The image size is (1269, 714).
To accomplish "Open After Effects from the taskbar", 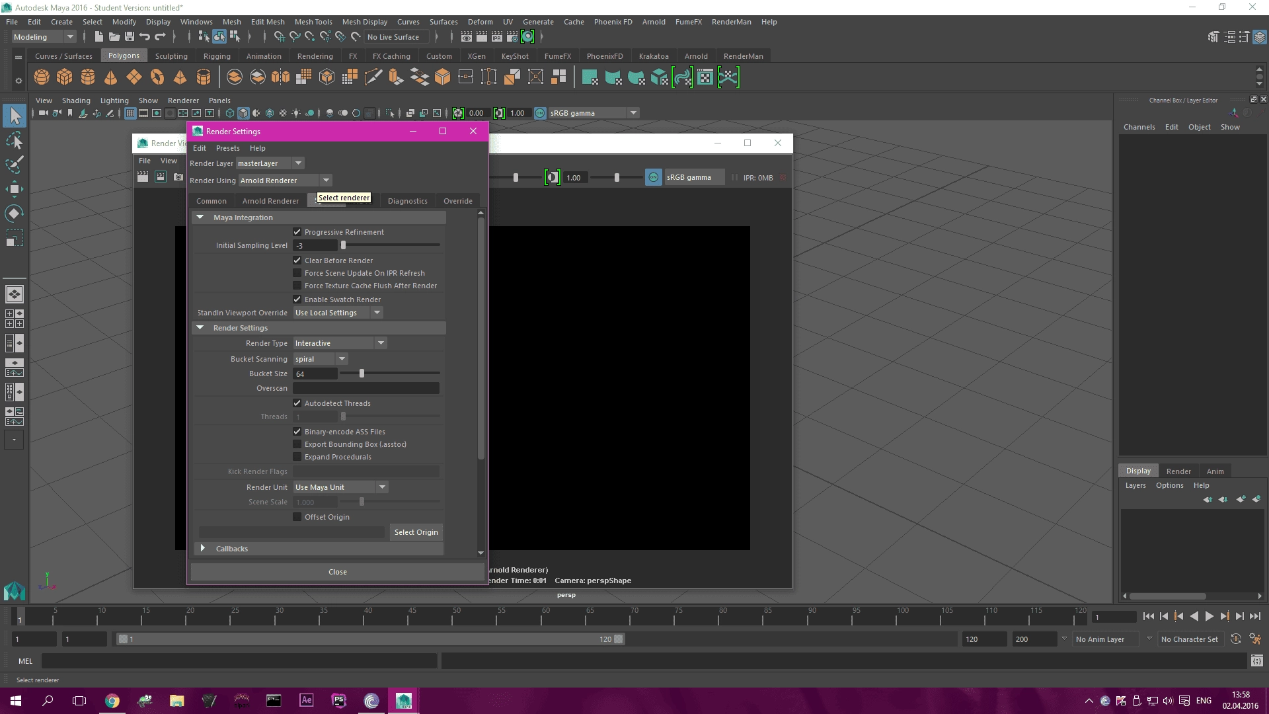I will [x=307, y=701].
